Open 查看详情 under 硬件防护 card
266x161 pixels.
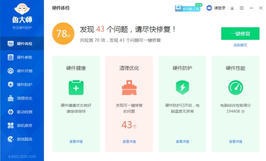coord(182,141)
